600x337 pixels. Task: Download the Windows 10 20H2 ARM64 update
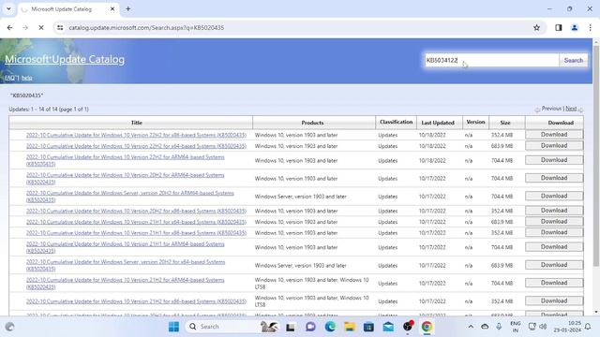point(554,178)
